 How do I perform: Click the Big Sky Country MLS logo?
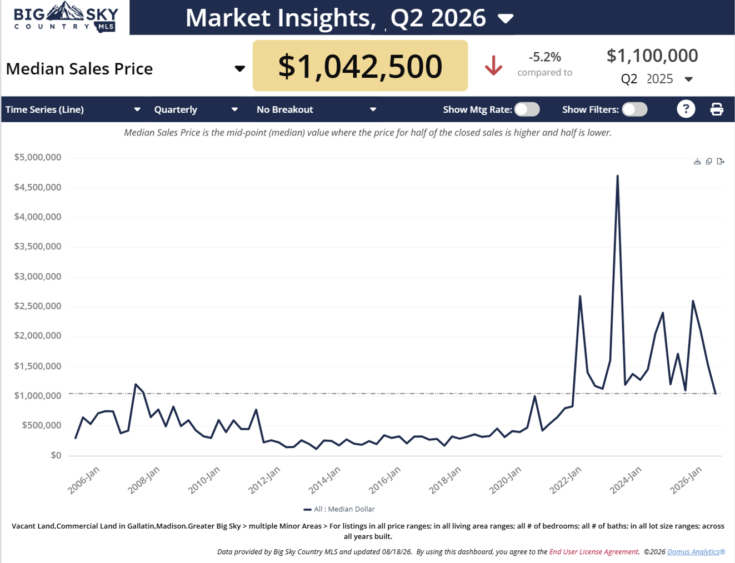point(66,17)
